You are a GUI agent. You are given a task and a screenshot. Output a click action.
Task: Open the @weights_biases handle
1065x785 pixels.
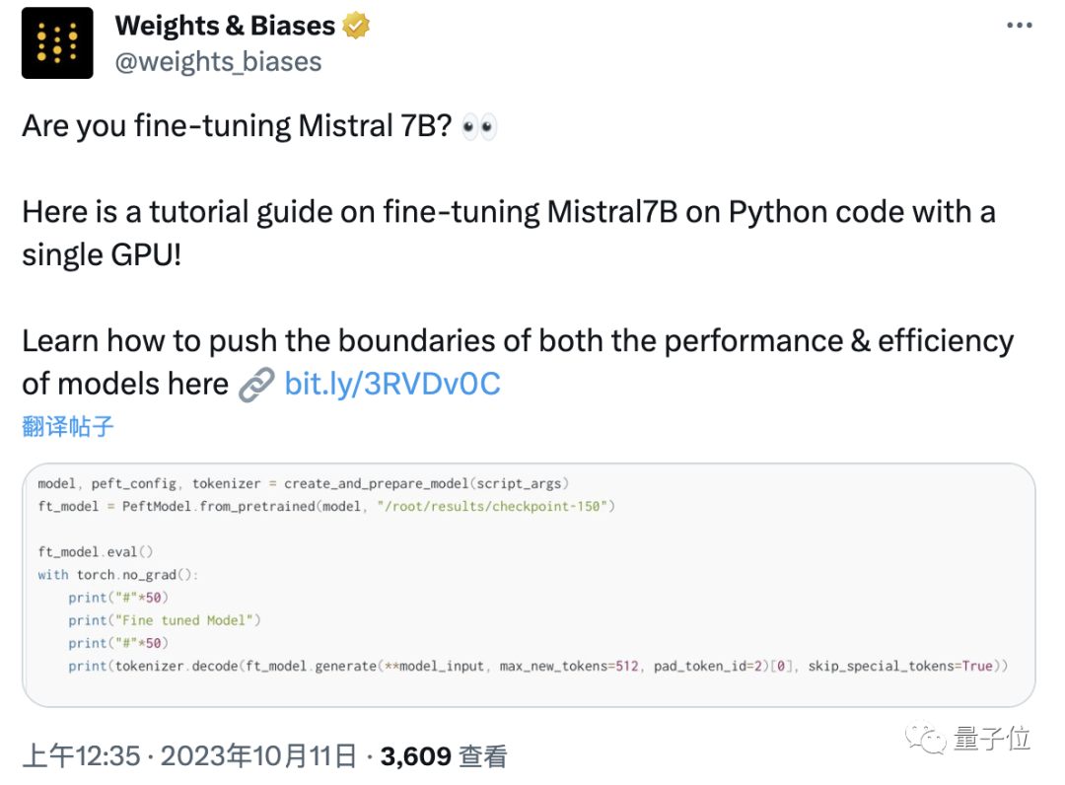pos(218,62)
